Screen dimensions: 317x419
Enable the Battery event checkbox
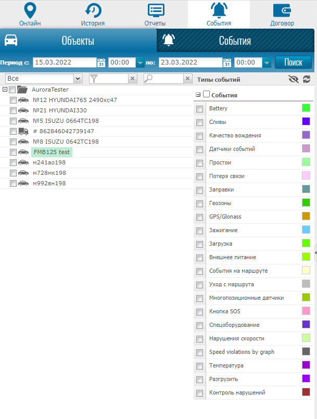tap(200, 109)
